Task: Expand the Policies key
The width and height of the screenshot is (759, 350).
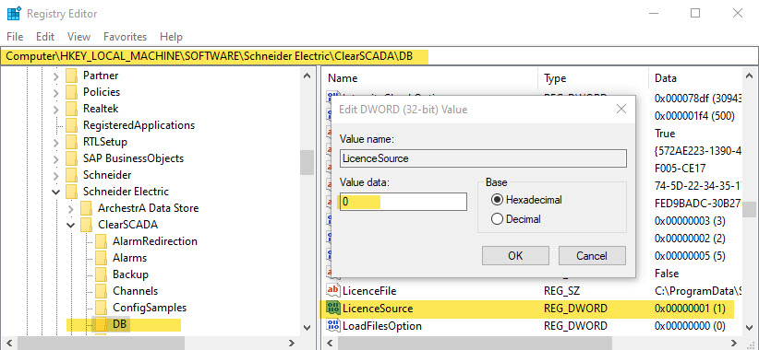Action: click(56, 93)
